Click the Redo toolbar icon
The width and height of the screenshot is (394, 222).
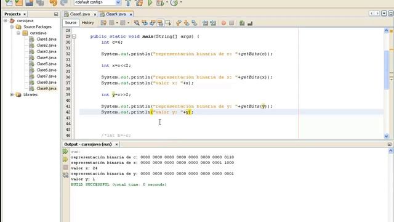(x=64, y=2)
